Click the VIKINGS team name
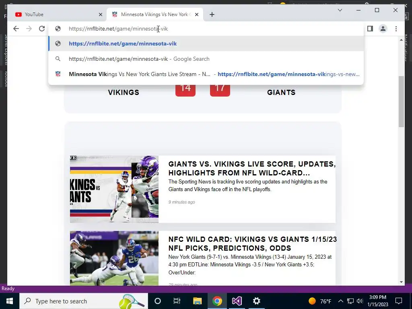The height and width of the screenshot is (309, 412). click(x=124, y=93)
